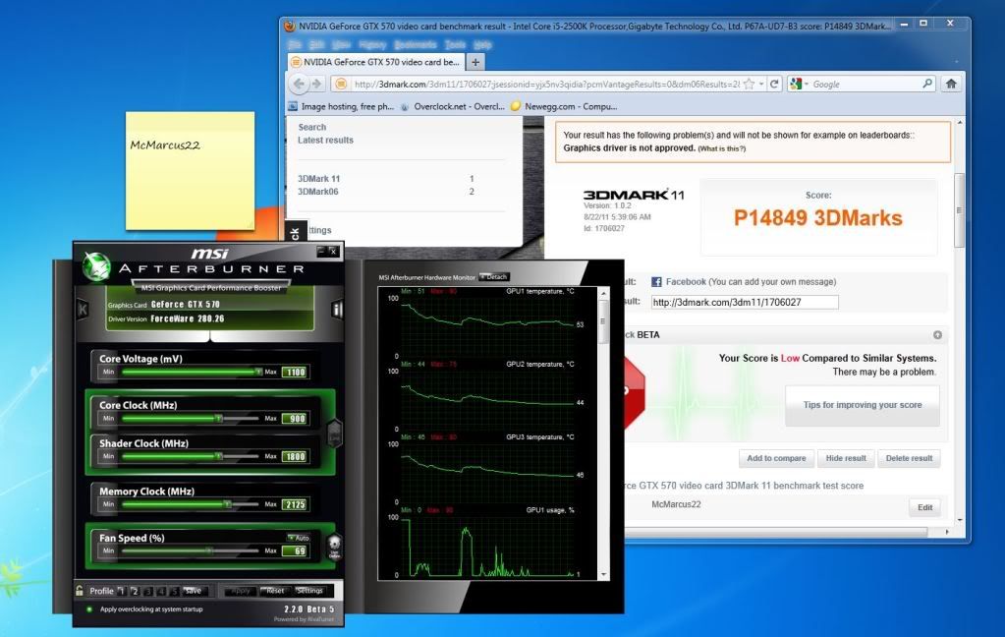Click the search magnifier in Google box
Image resolution: width=1005 pixels, height=637 pixels.
[926, 84]
